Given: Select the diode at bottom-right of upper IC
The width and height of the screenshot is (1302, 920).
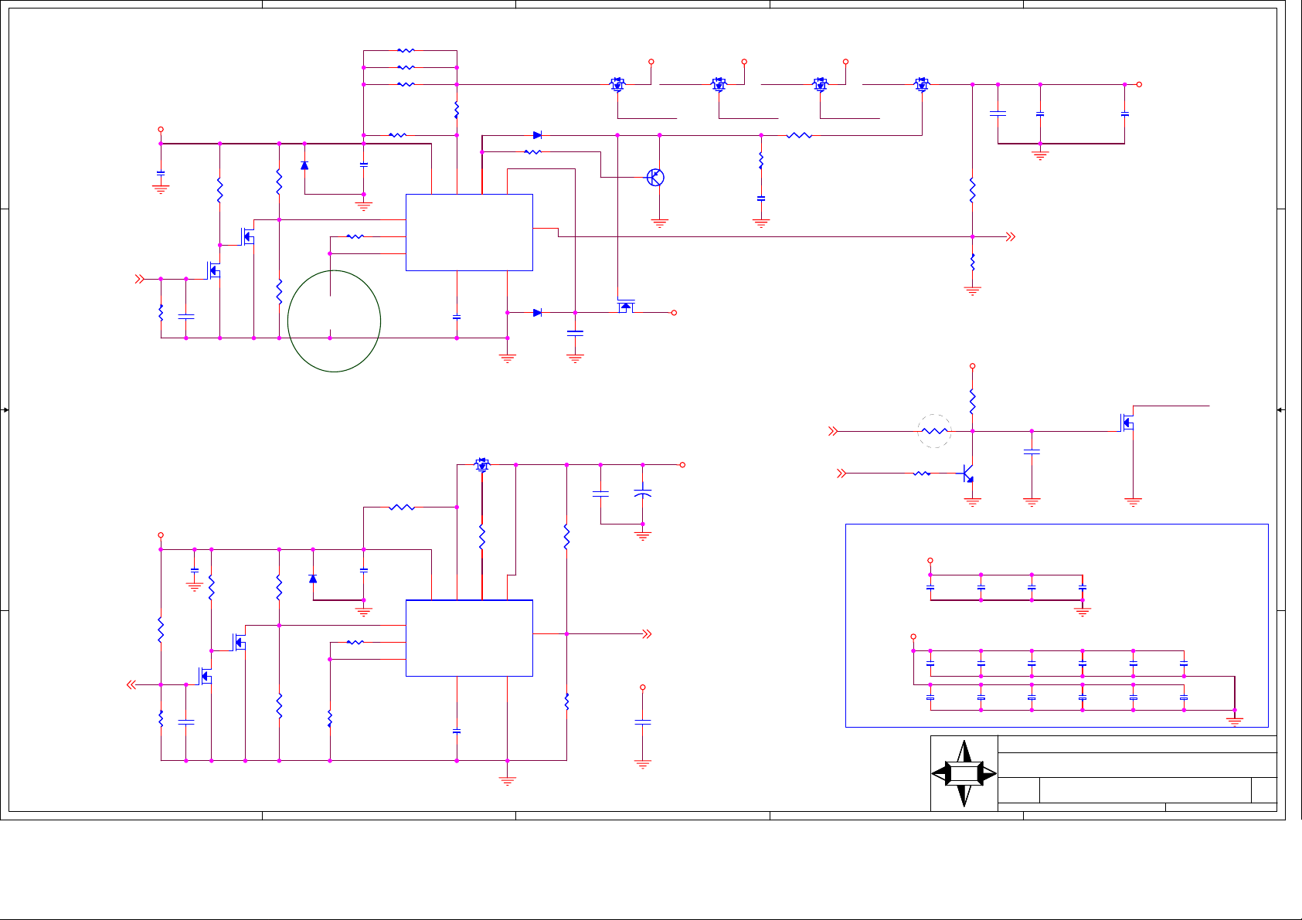Looking at the screenshot, I should pyautogui.click(x=538, y=313).
